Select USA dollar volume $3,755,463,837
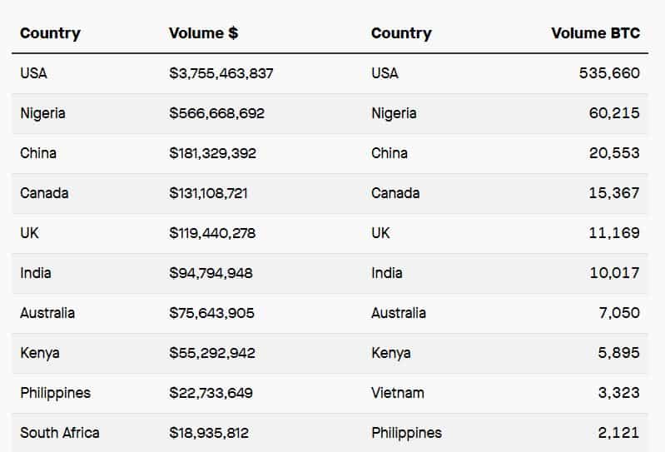665x452 pixels. pos(221,73)
